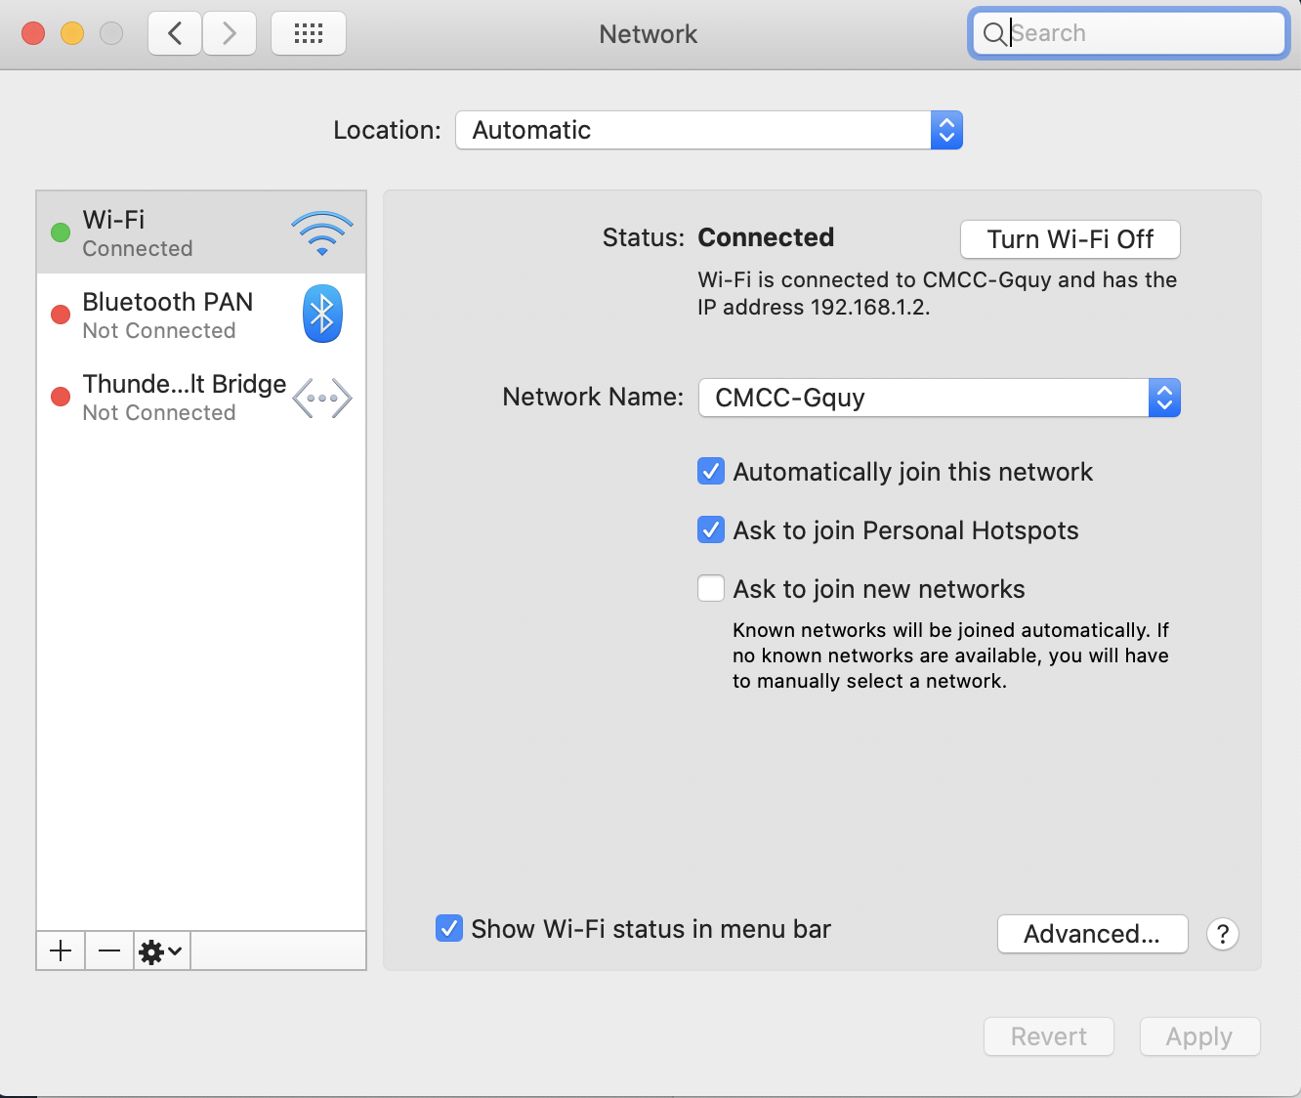Open the Location dropdown
This screenshot has height=1098, width=1301.
tap(709, 130)
